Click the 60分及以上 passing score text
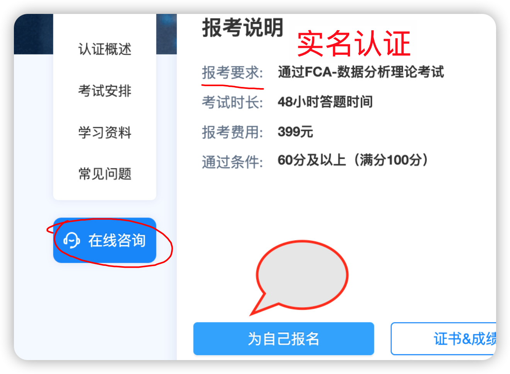The height and width of the screenshot is (374, 510). pyautogui.click(x=311, y=160)
